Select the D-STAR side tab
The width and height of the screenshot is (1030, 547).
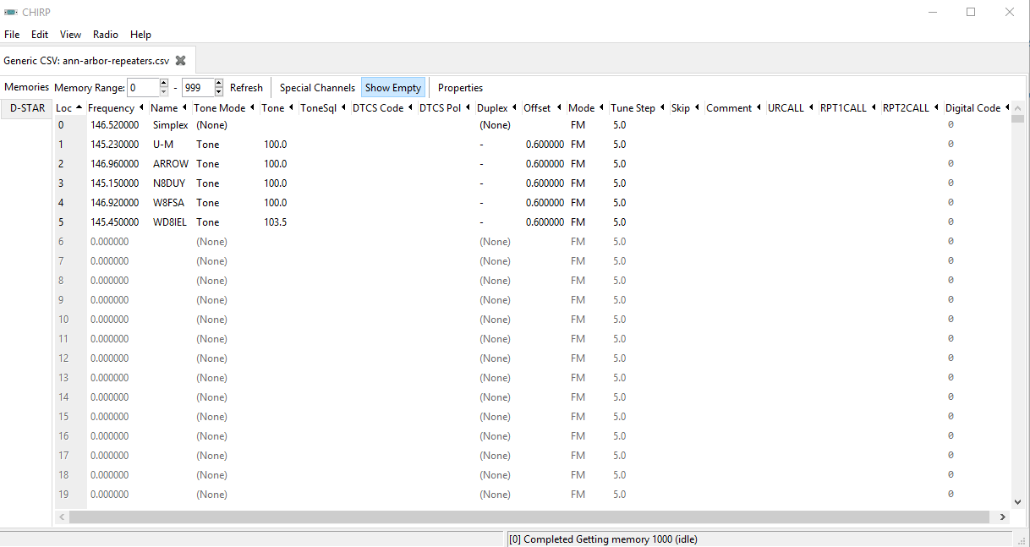[x=27, y=108]
